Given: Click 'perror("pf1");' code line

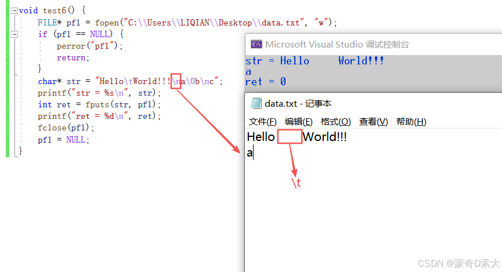Looking at the screenshot, I should tap(89, 46).
